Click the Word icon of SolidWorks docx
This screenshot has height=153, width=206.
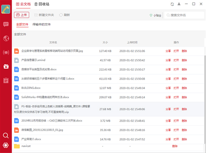[16, 97]
